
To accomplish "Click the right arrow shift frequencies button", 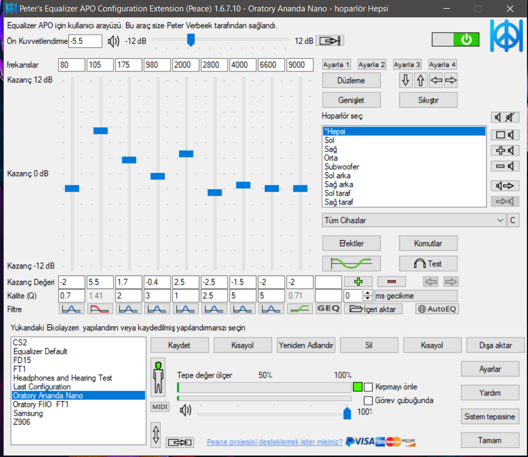I will pyautogui.click(x=451, y=80).
